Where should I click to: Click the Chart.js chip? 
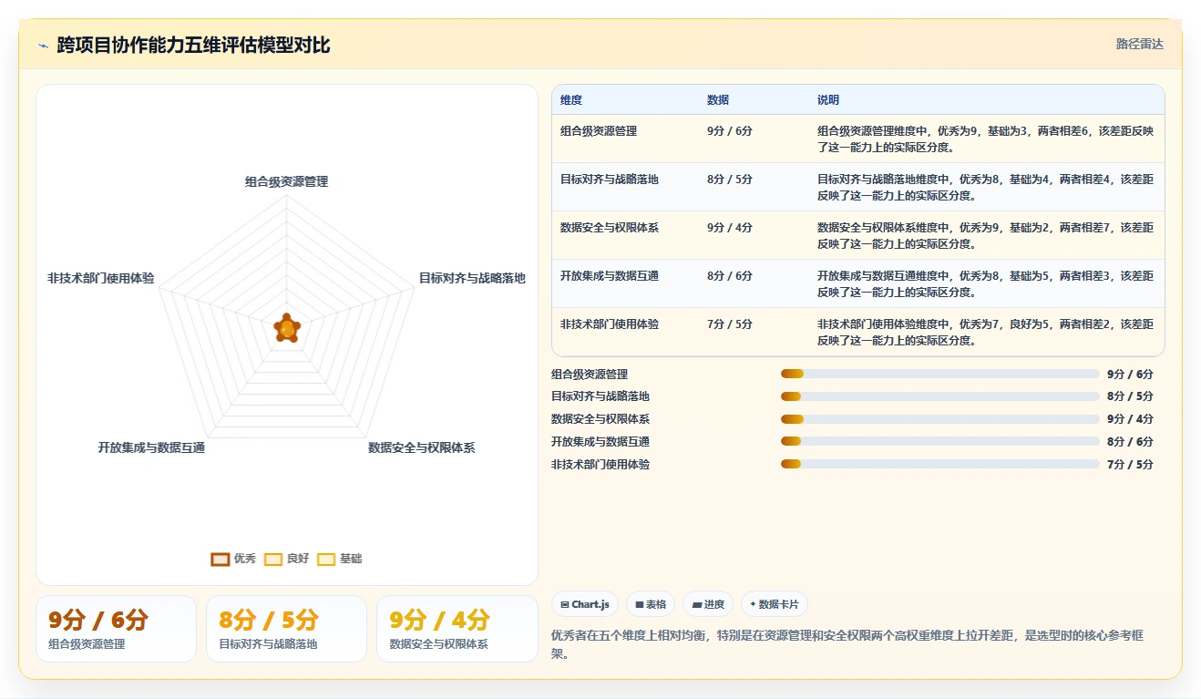[585, 604]
